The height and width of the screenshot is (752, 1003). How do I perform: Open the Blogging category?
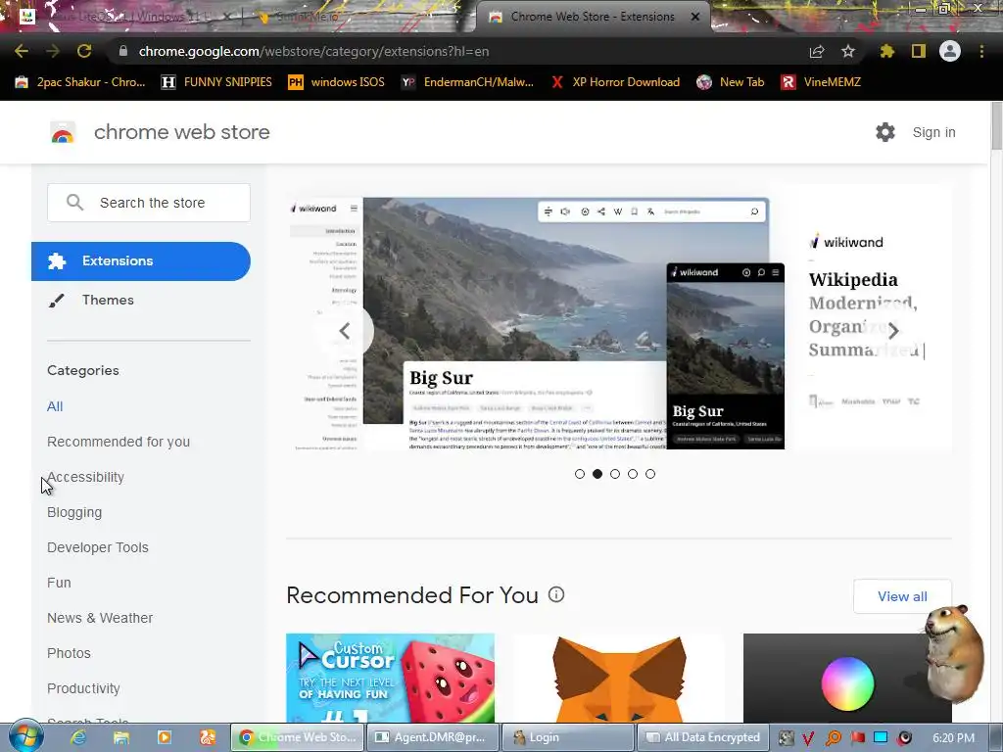point(74,512)
